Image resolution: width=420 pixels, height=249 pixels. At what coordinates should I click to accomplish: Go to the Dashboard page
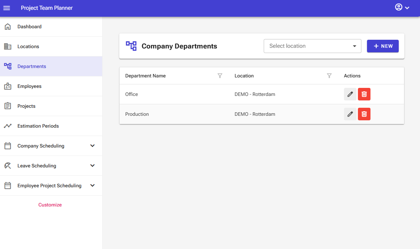click(x=51, y=27)
